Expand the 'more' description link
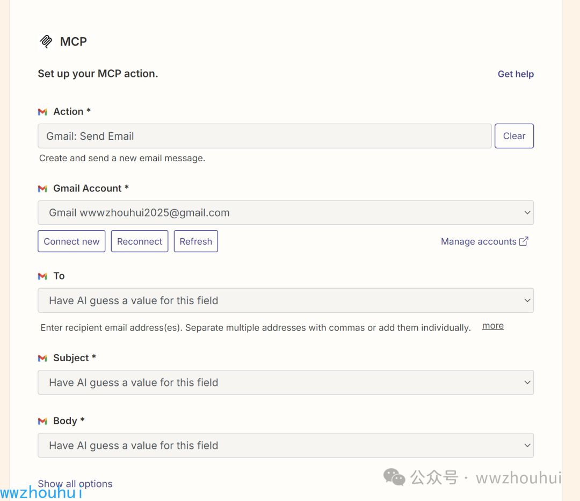The image size is (580, 501). click(493, 326)
